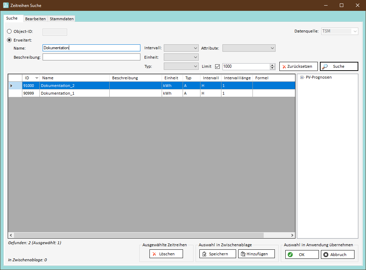Click the green checkmark icon on OK
366x270 pixels.
290,255
